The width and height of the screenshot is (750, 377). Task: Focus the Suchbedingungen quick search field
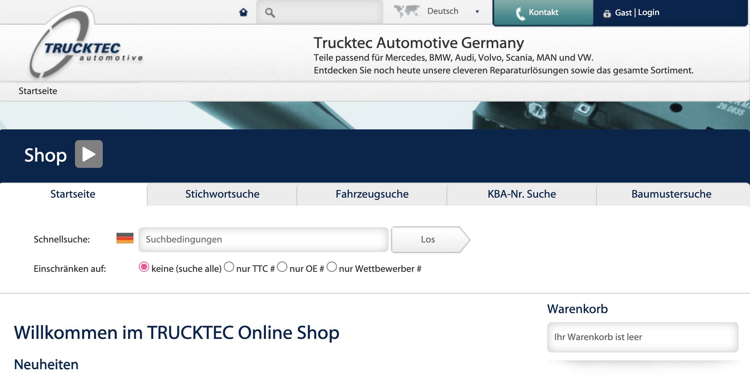point(263,240)
